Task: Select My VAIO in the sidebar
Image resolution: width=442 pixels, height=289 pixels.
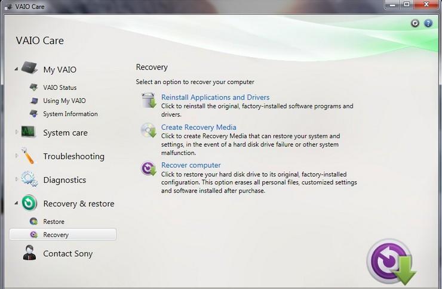Action: pos(60,70)
